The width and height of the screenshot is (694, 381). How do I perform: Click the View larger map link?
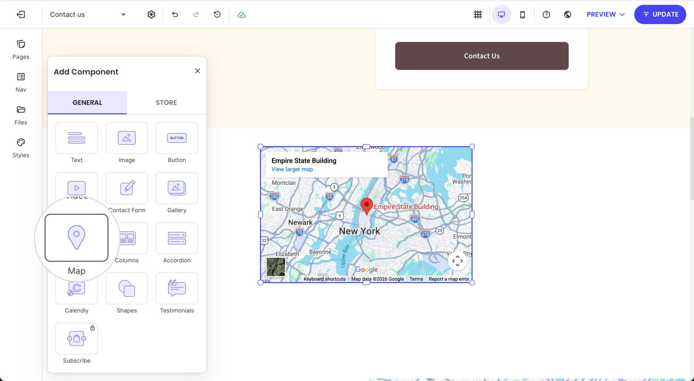pyautogui.click(x=292, y=169)
